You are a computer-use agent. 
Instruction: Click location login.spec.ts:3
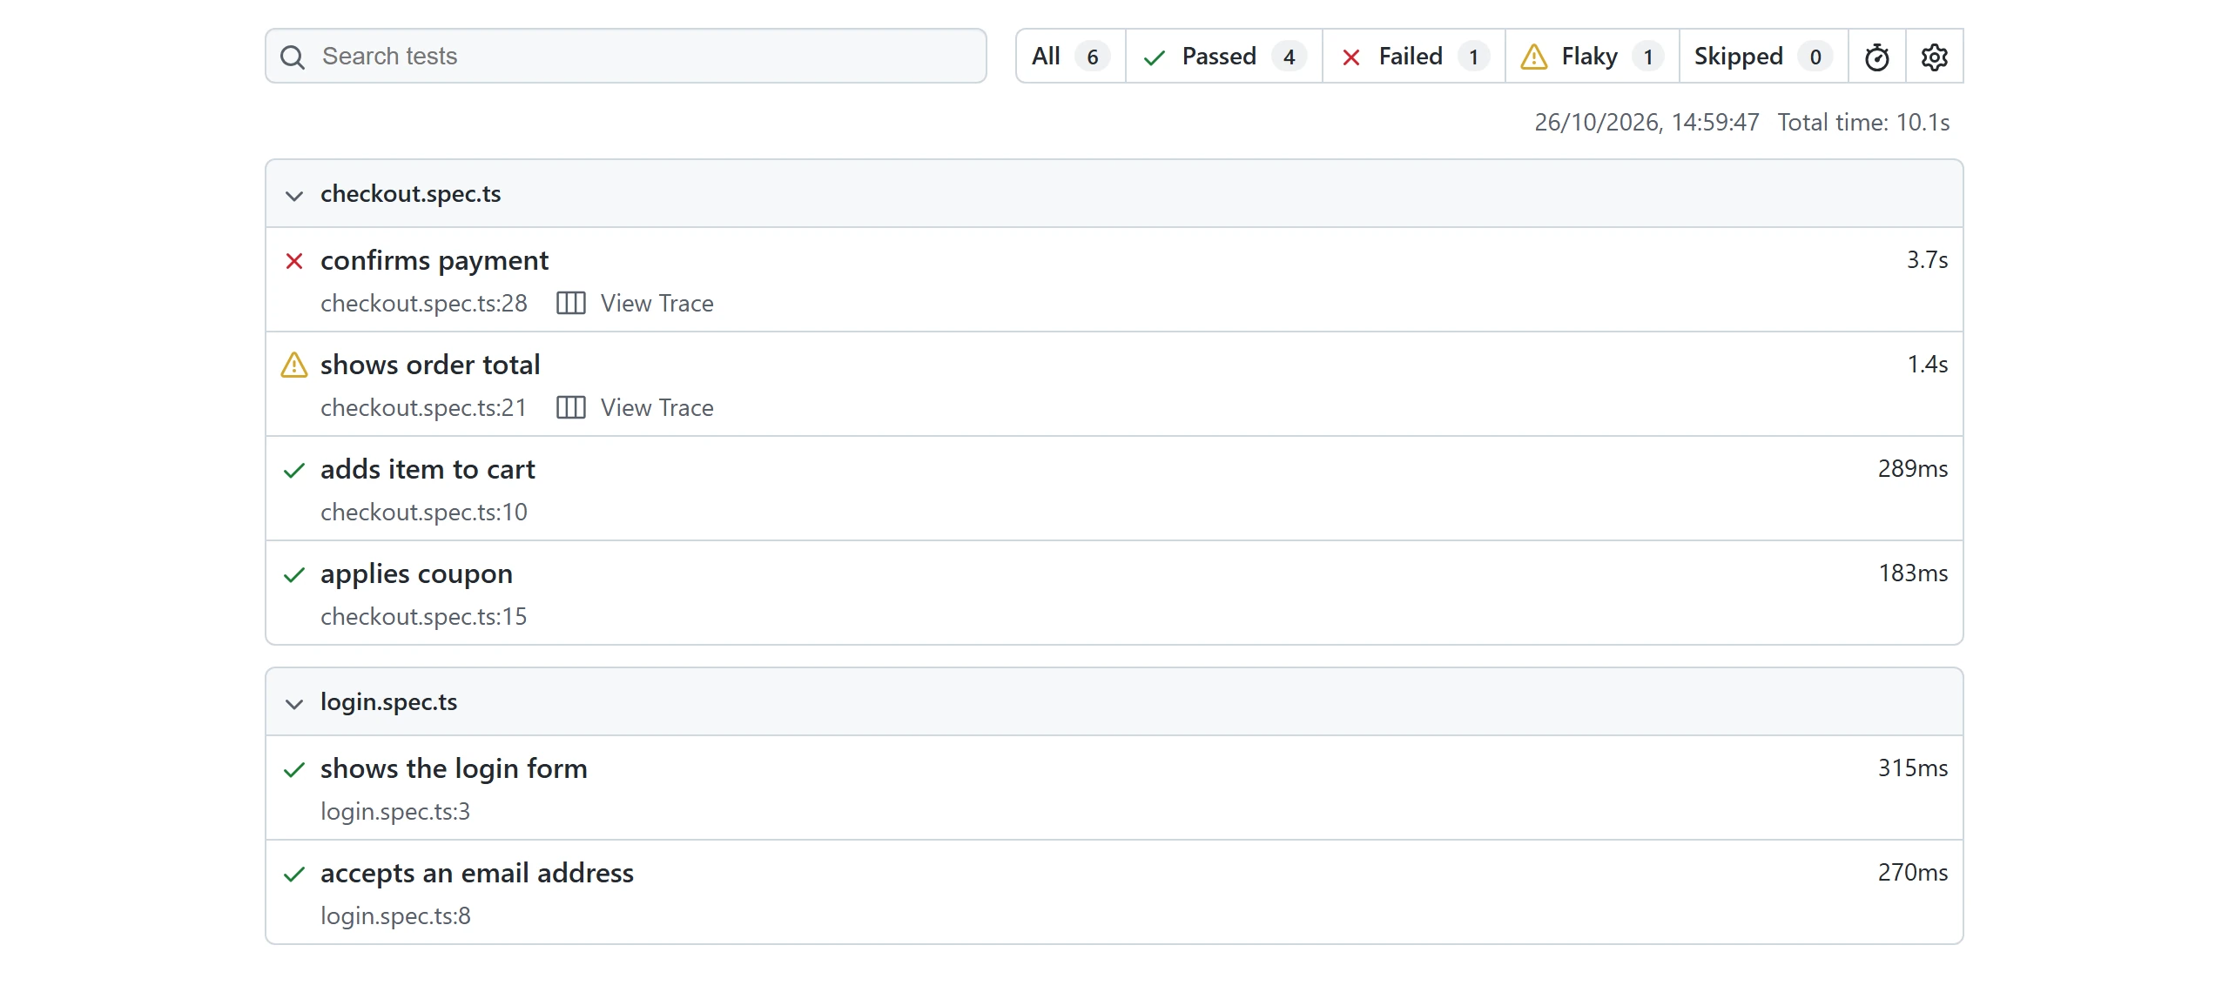click(x=395, y=811)
